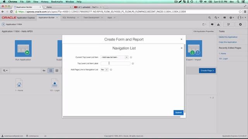This screenshot has height=139, width=248.
Task: Click the dialog horizontal scrollbar
Action: (x=121, y=117)
